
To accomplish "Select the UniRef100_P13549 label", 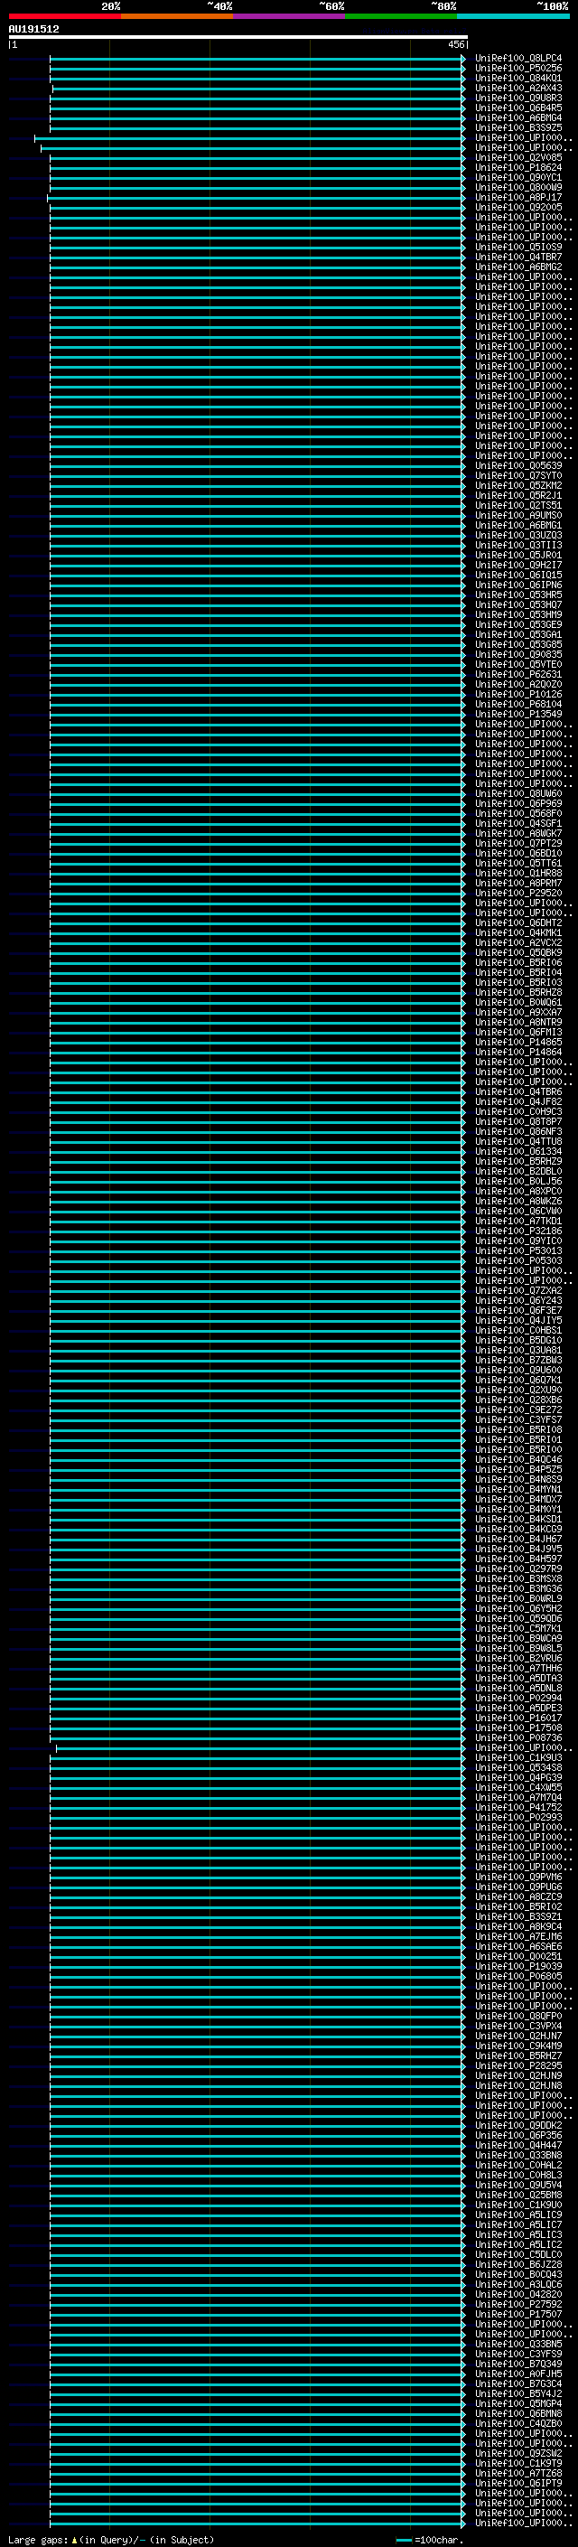I will click(x=517, y=714).
